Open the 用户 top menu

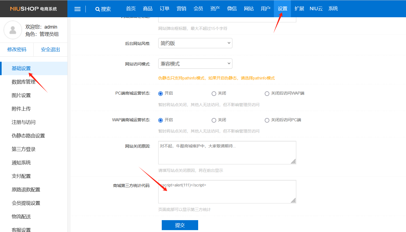[266, 9]
